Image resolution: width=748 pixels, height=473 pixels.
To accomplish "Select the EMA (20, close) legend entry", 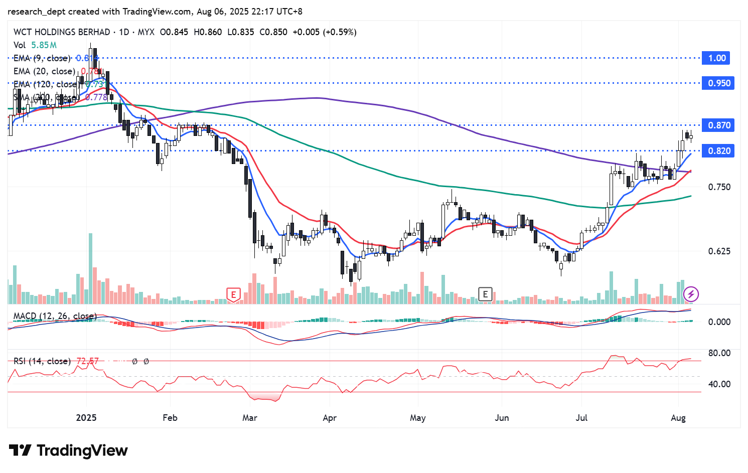I will click(x=58, y=71).
